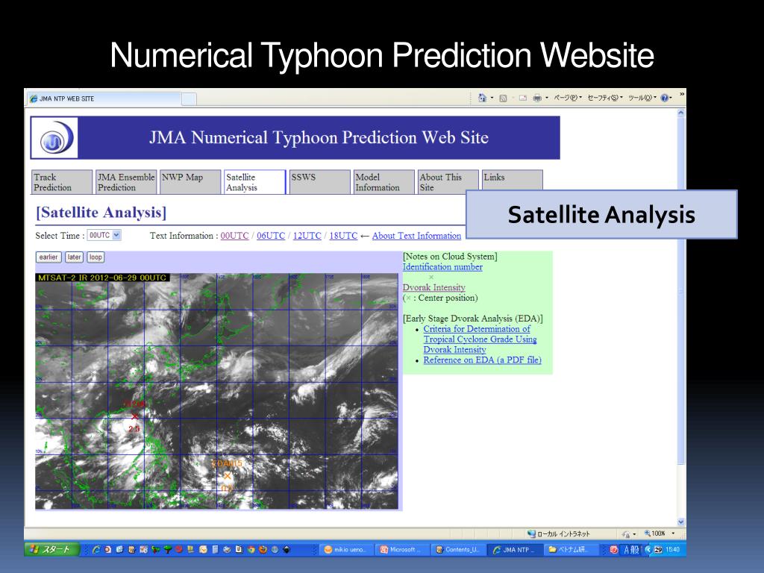Go to the Track Prediction tab
Viewport: 764px width, 573px height.
click(62, 182)
